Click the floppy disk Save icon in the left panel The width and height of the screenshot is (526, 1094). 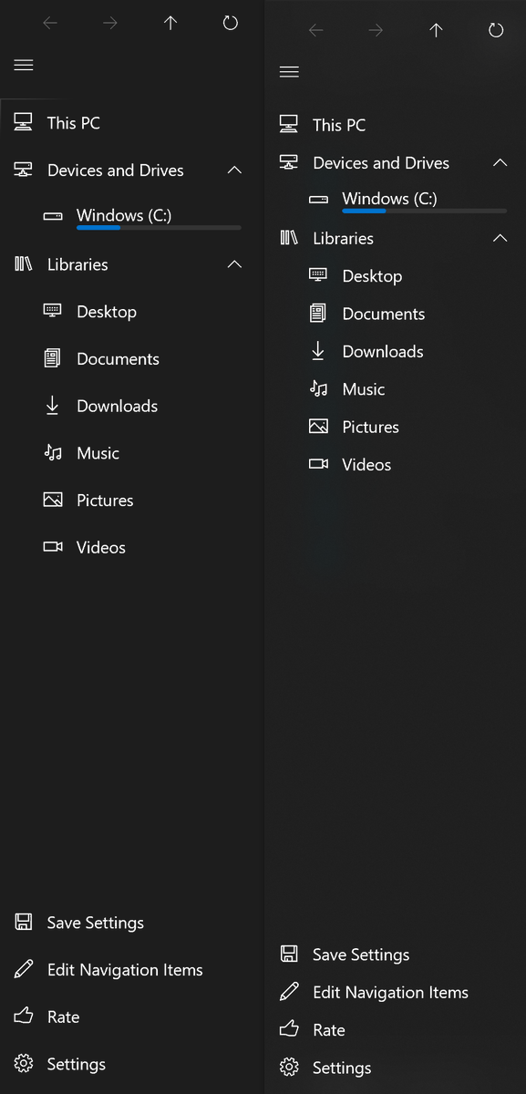[24, 922]
